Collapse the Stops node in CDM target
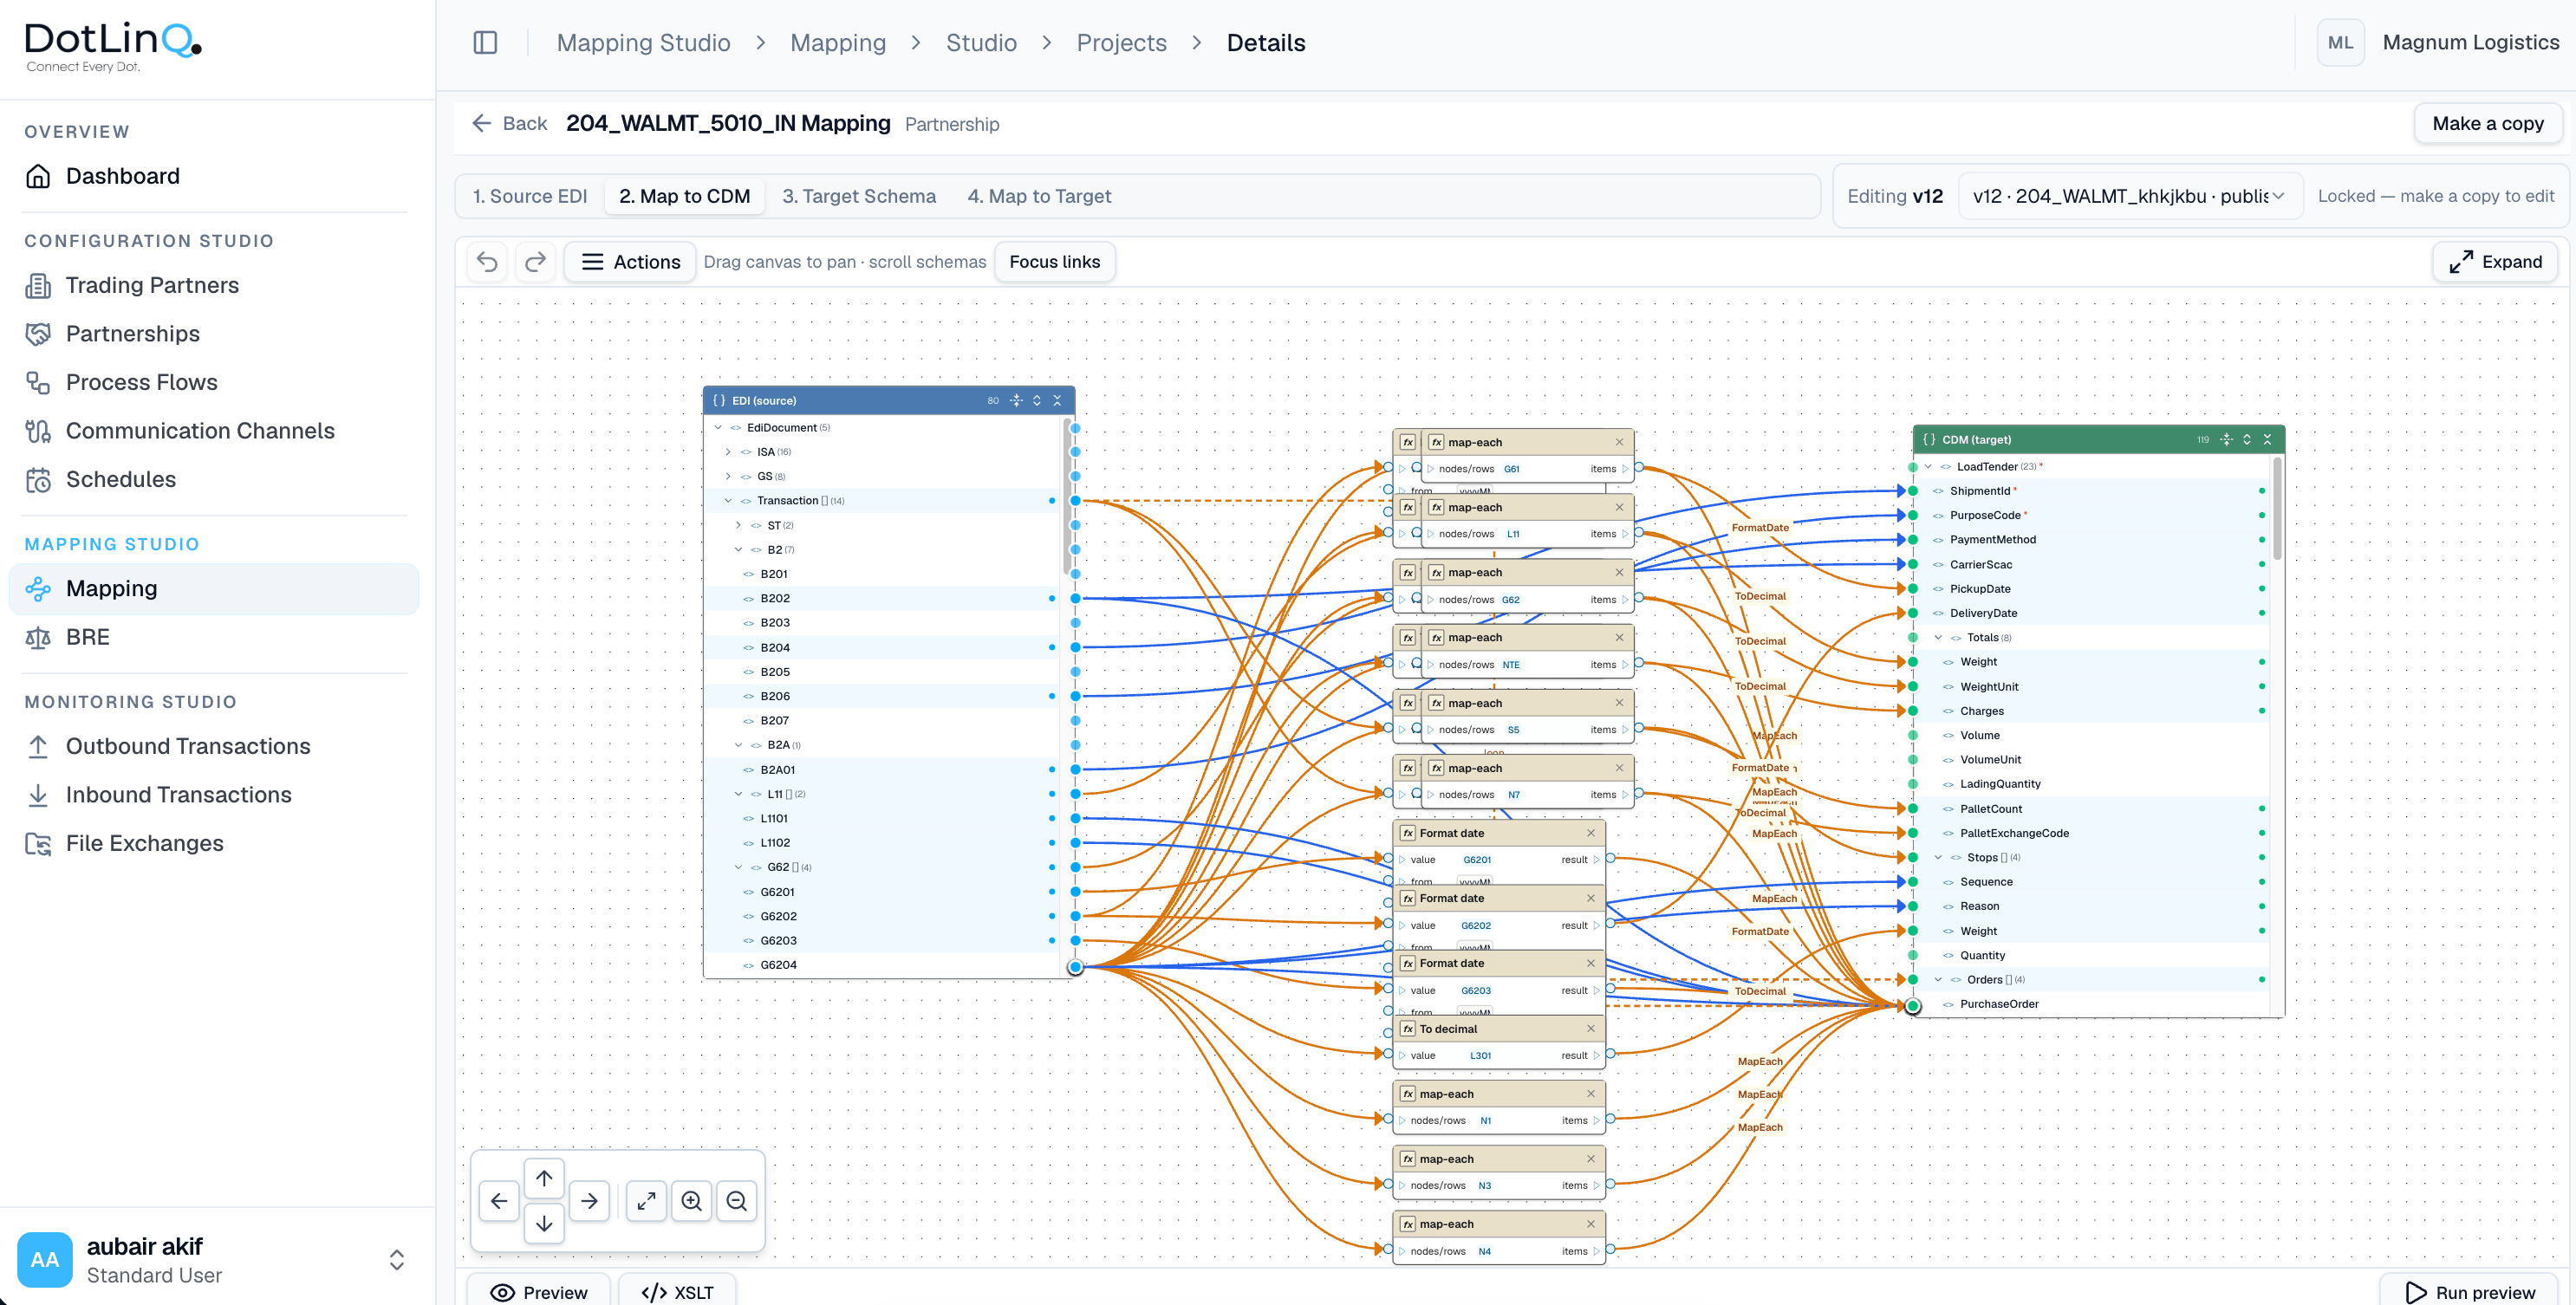The image size is (2576, 1305). click(x=1938, y=857)
